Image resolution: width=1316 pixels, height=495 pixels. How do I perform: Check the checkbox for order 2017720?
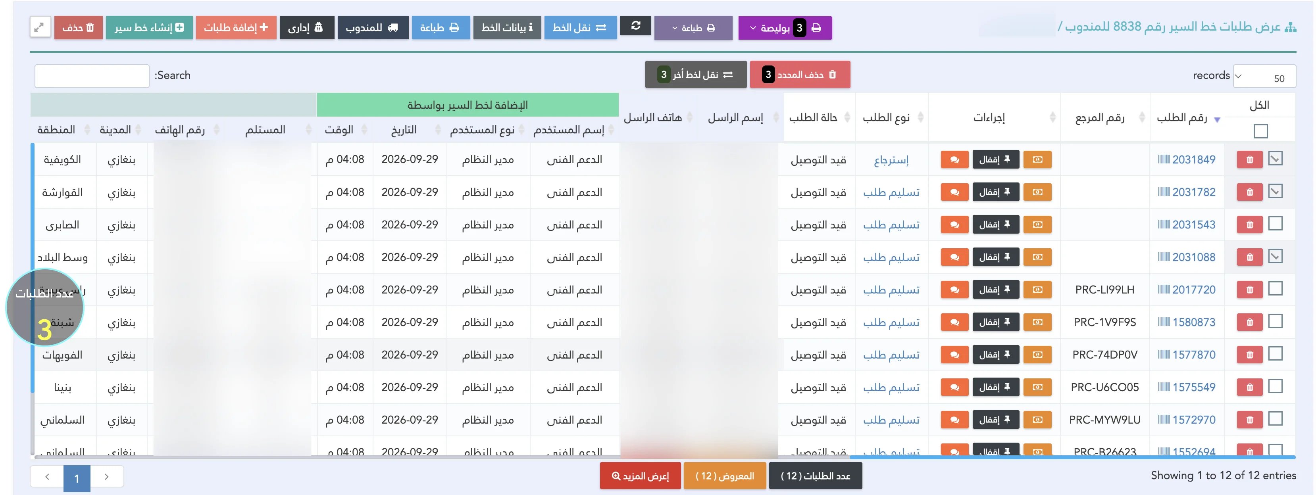point(1275,289)
